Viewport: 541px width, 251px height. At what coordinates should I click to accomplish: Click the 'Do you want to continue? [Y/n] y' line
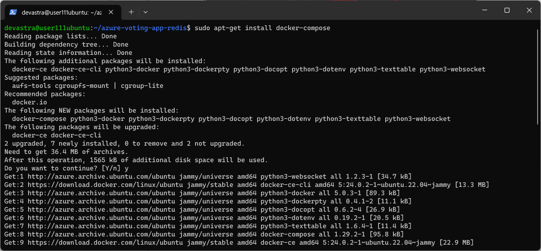coord(66,168)
